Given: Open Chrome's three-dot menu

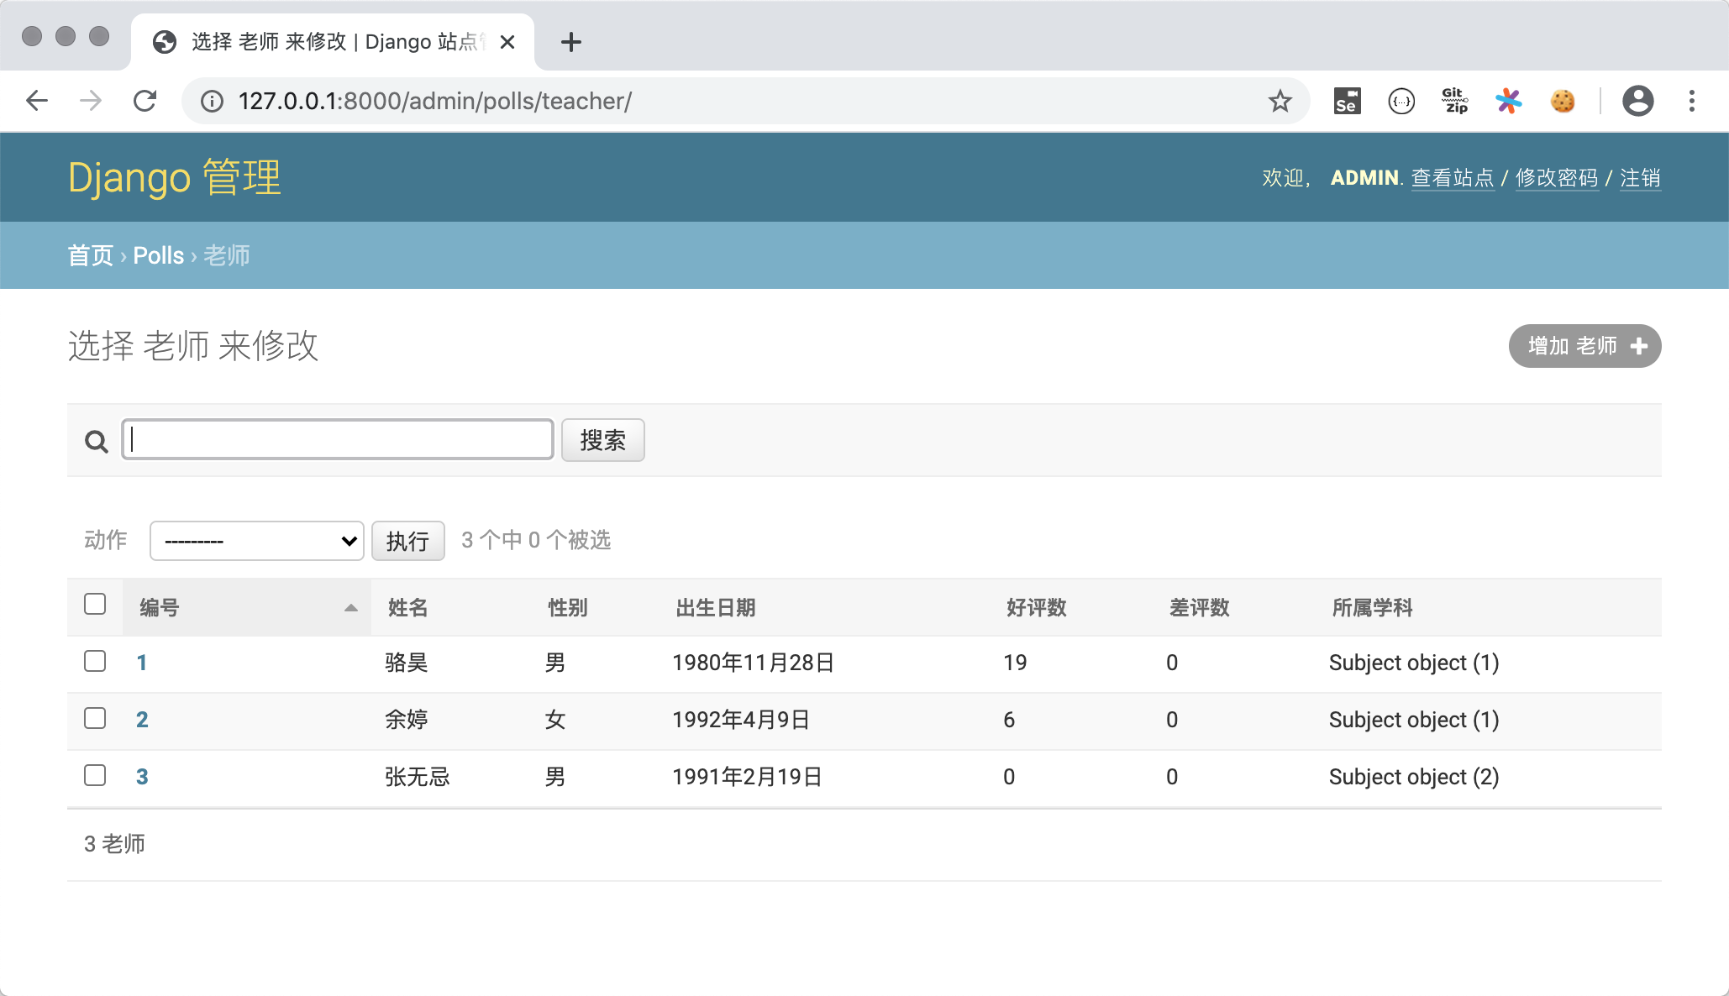Looking at the screenshot, I should 1692,101.
